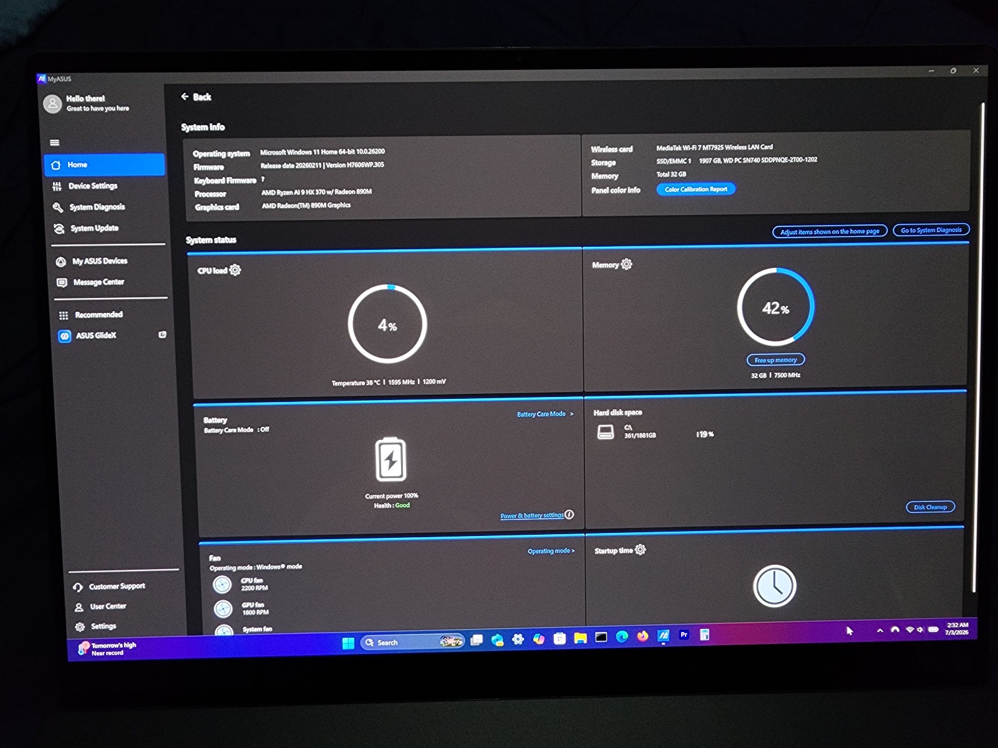Click Battery Care Mode : Off text

[236, 430]
